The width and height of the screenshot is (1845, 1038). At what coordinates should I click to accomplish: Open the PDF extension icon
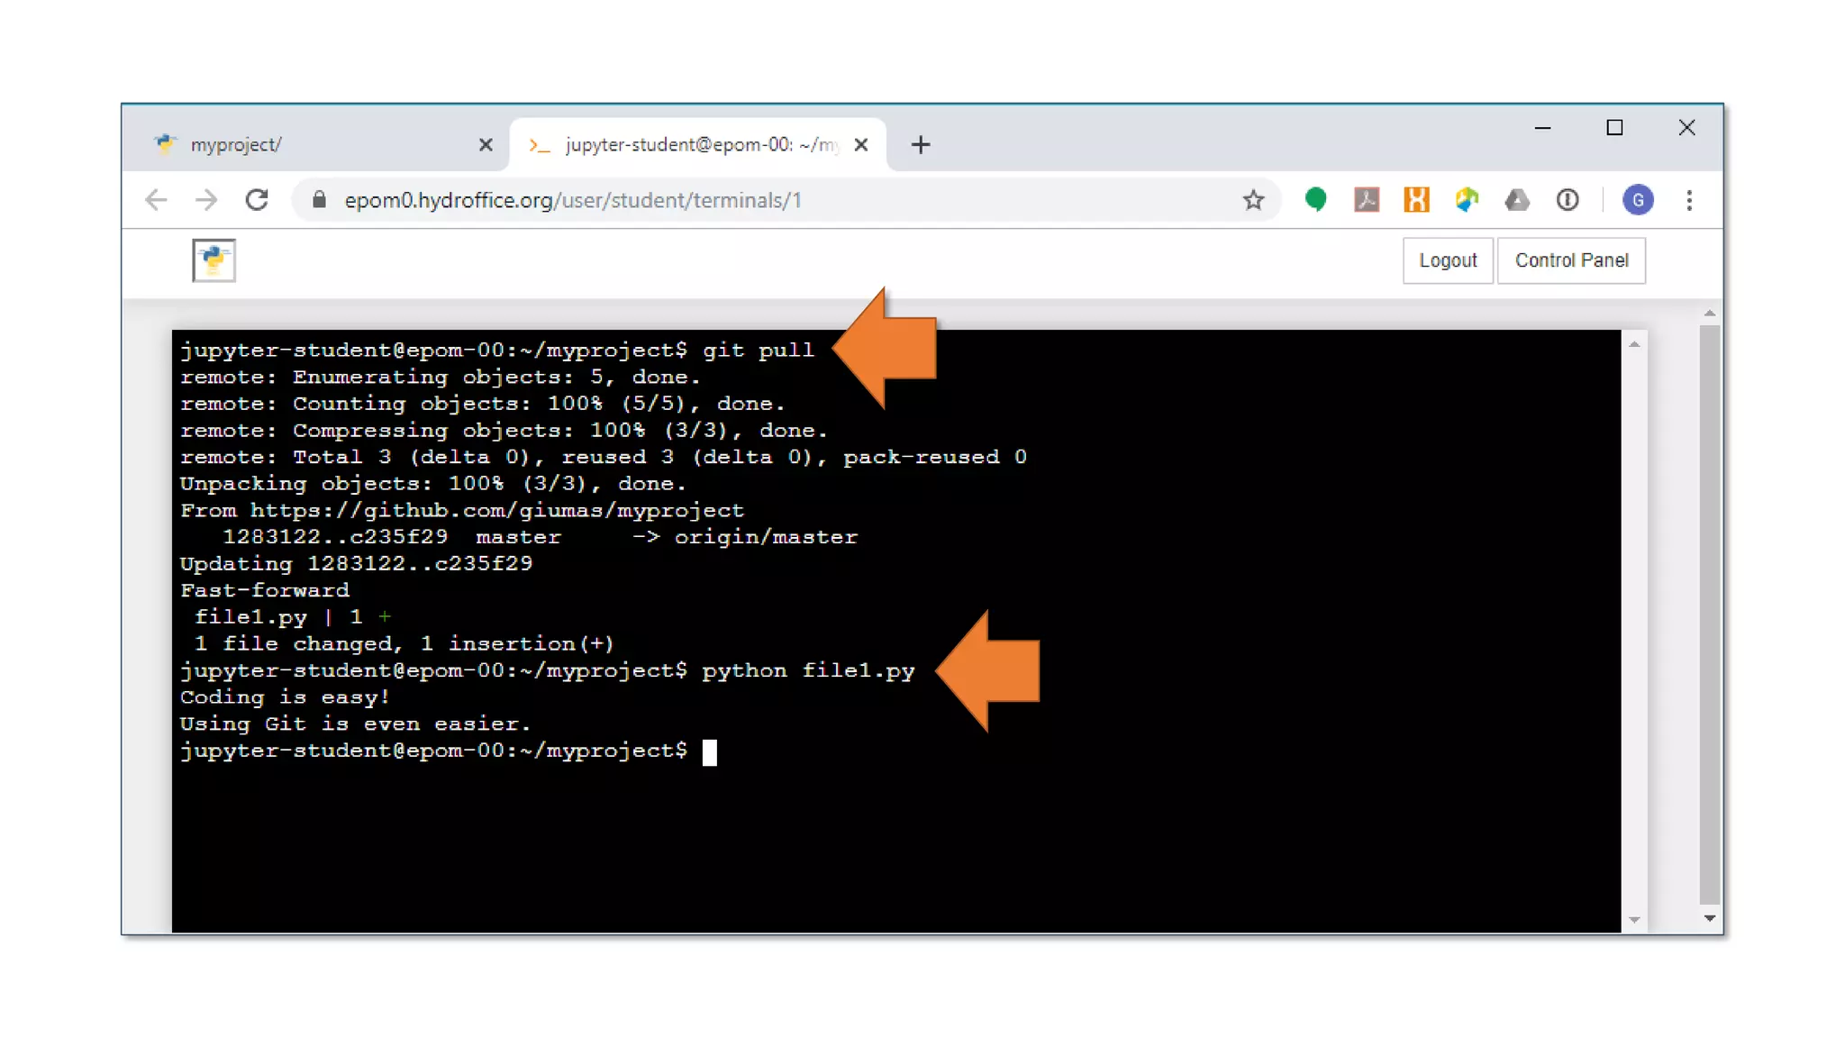[1367, 200]
